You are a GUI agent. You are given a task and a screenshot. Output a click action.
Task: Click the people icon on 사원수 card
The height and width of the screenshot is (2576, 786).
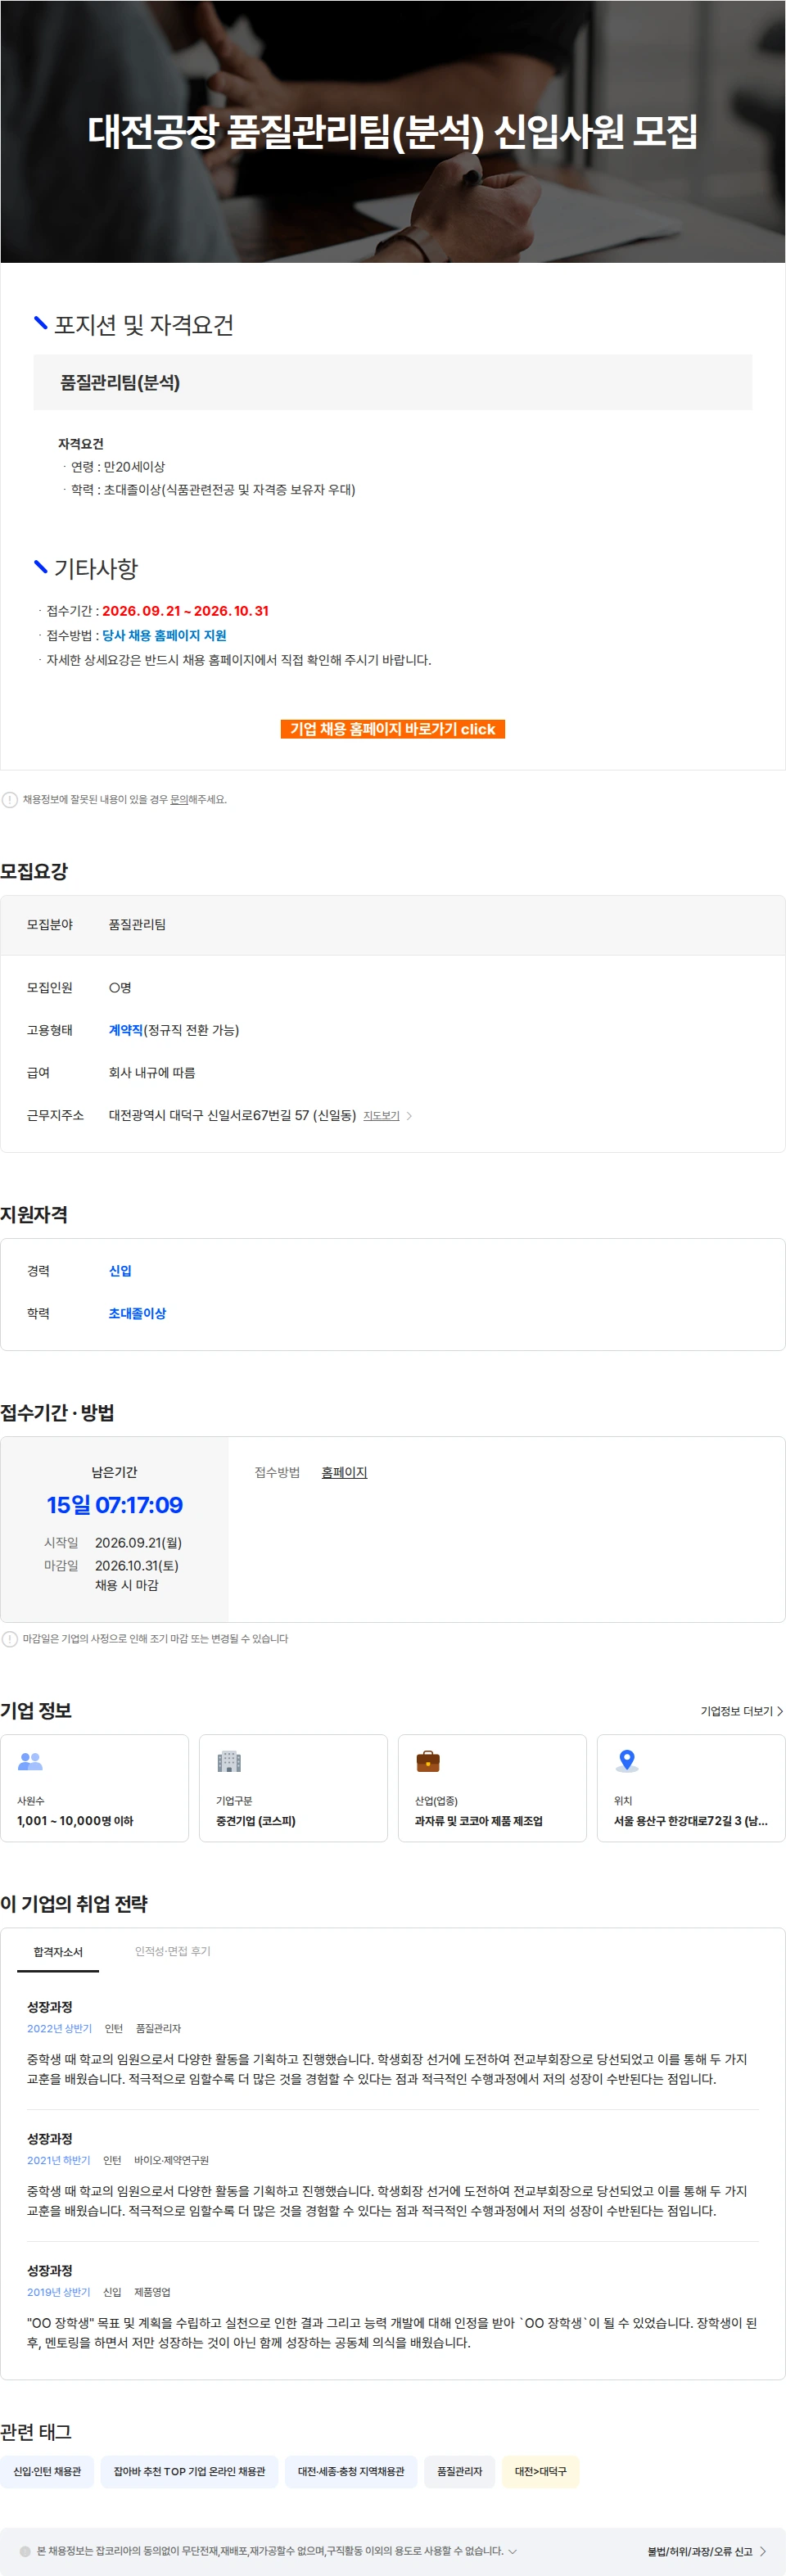30,1761
